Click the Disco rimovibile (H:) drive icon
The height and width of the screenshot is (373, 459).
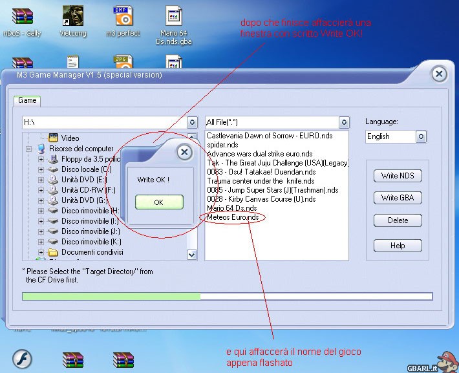[53, 211]
